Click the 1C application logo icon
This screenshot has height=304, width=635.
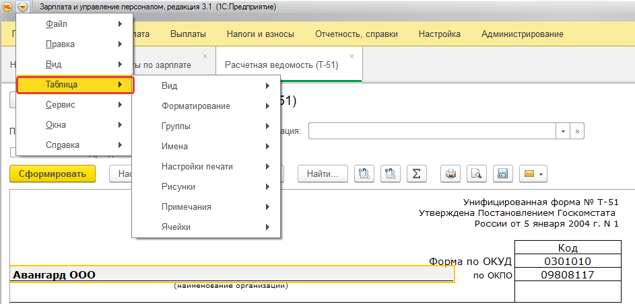coord(7,7)
